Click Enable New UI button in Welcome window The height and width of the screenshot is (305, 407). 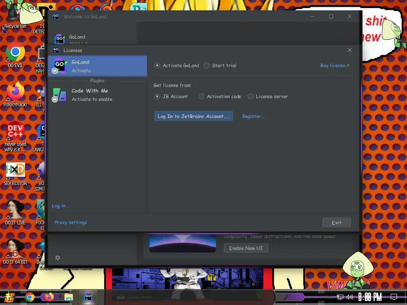246,248
